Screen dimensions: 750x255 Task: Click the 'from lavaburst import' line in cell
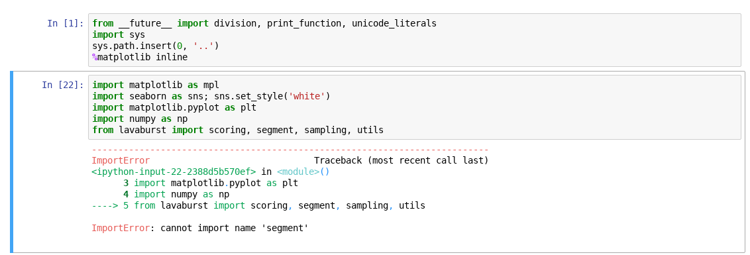tap(238, 130)
